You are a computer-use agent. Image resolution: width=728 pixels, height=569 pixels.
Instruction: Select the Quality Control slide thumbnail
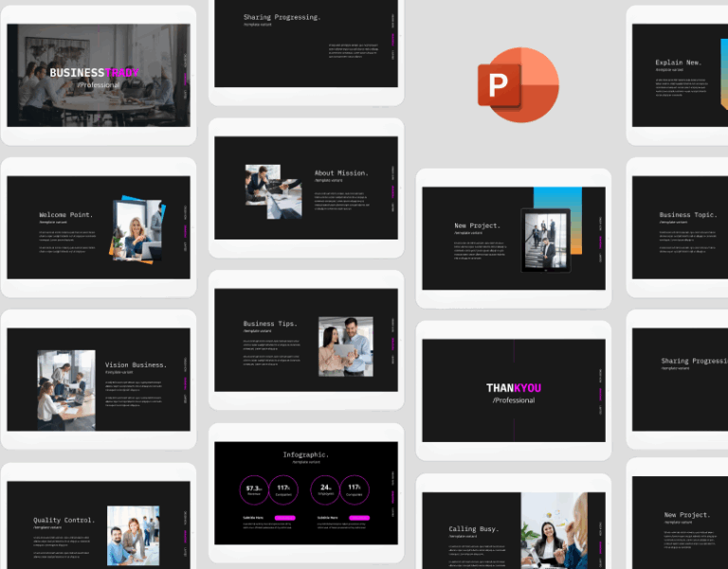[99, 525]
